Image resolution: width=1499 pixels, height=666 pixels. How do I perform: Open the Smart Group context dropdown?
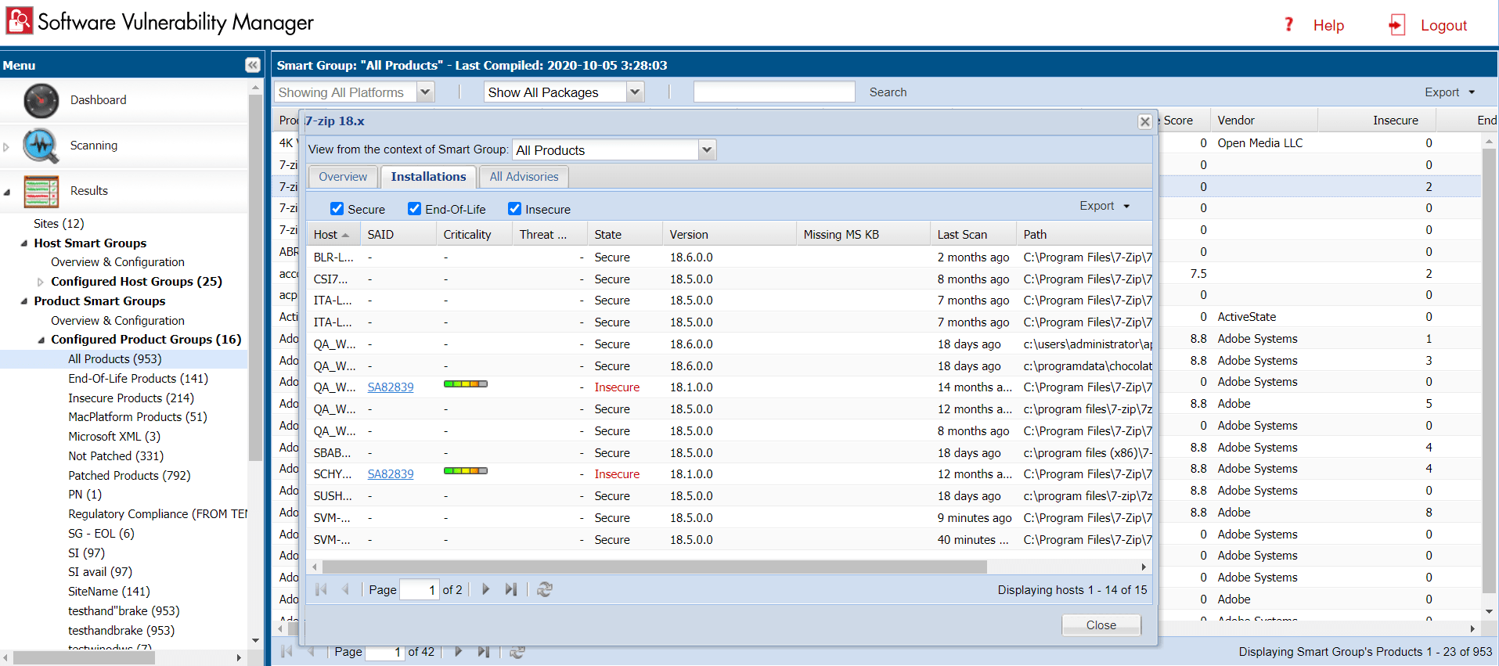point(707,149)
